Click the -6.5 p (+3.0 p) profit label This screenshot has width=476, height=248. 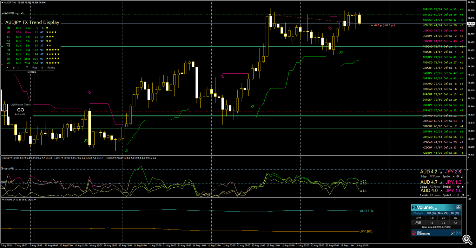tap(385, 25)
